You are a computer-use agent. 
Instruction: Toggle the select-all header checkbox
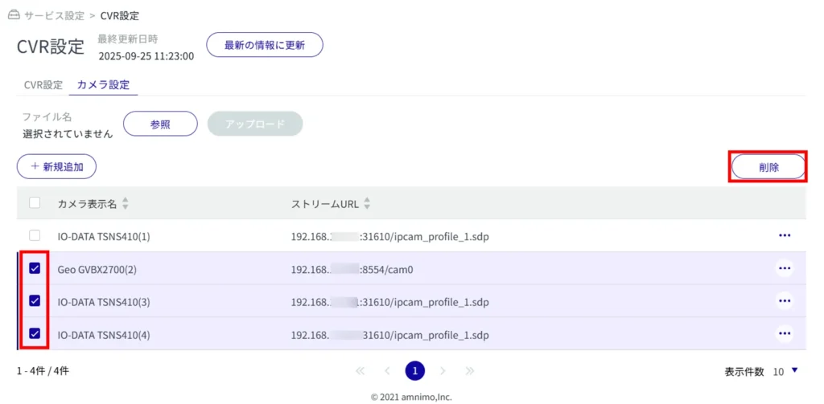click(x=35, y=203)
